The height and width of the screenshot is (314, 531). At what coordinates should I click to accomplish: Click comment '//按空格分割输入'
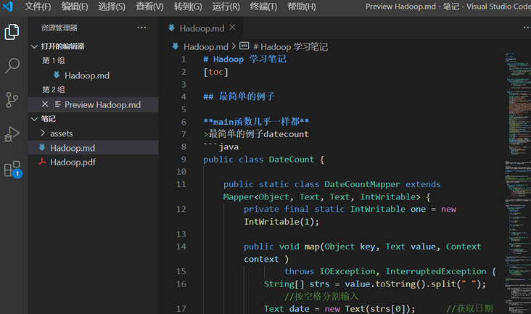[x=321, y=297]
